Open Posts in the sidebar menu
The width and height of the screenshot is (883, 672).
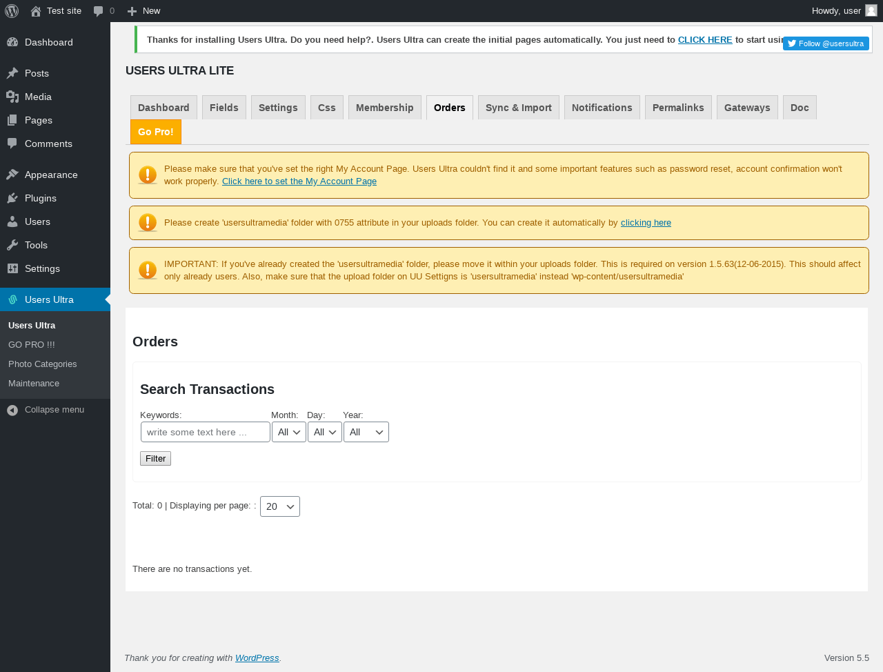[55, 73]
